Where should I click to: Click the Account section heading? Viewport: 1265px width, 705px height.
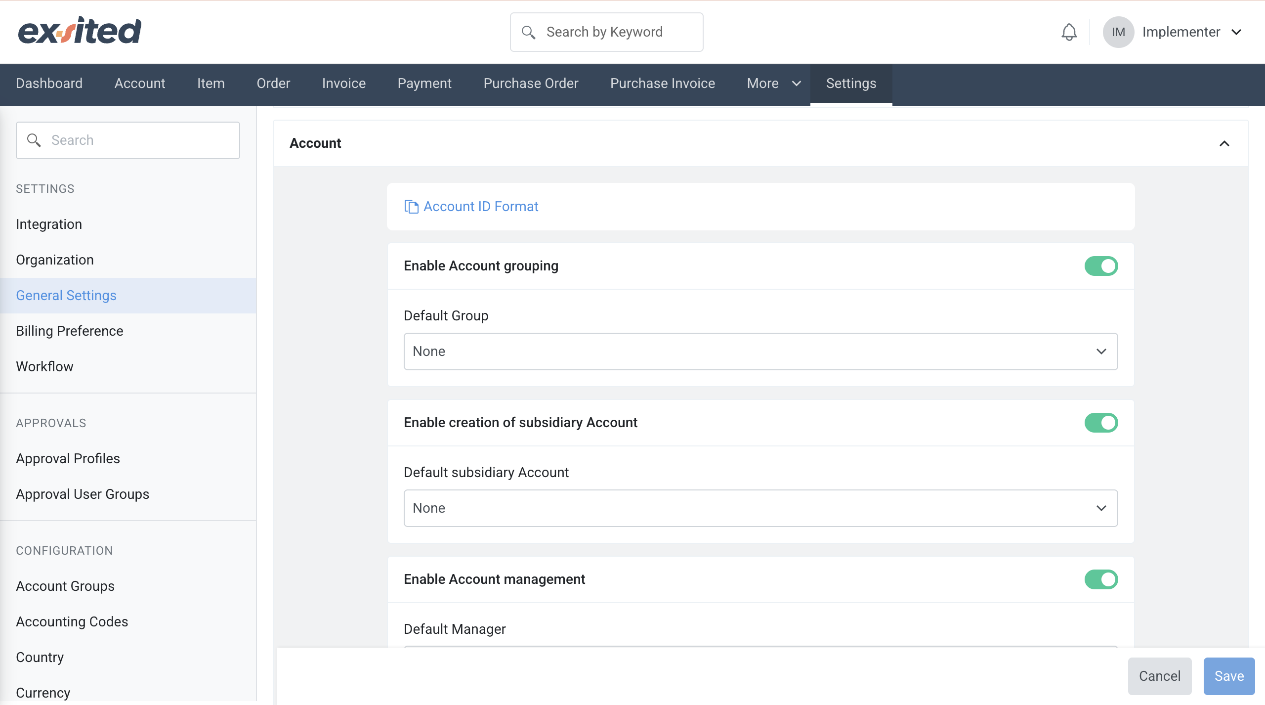[315, 143]
